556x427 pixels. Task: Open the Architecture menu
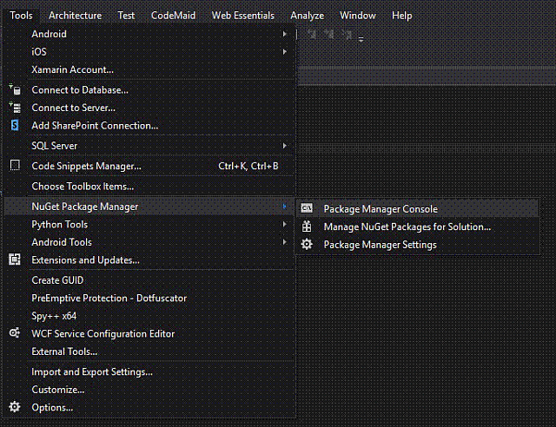(x=75, y=15)
